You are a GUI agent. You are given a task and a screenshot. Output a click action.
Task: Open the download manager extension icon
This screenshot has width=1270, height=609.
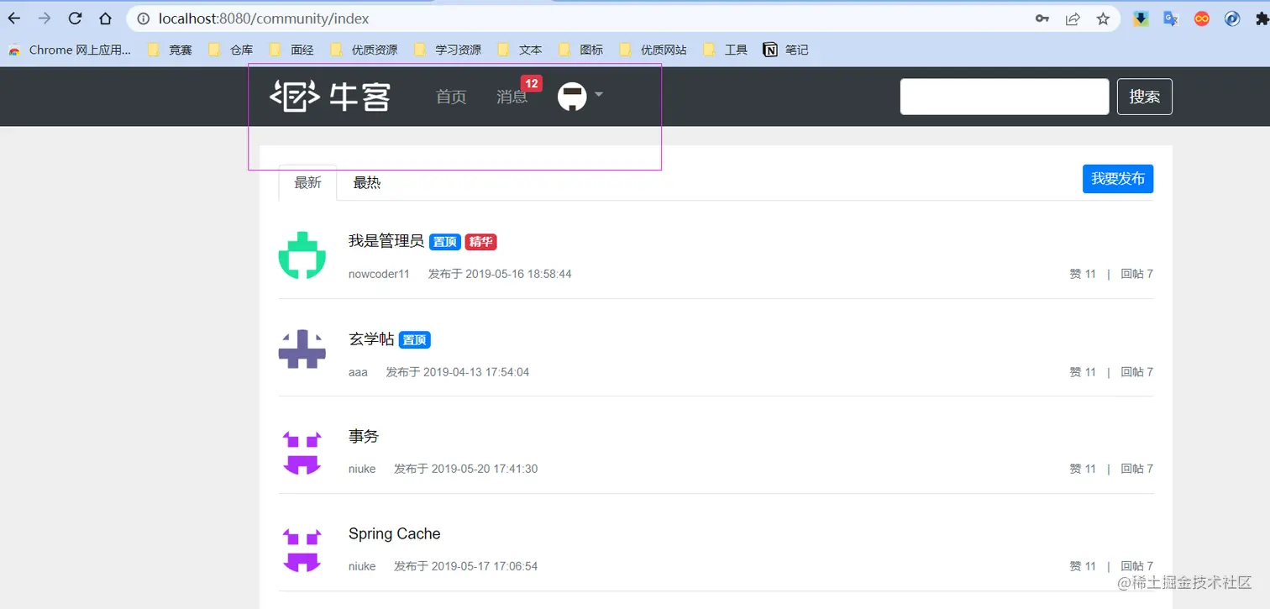(1141, 18)
